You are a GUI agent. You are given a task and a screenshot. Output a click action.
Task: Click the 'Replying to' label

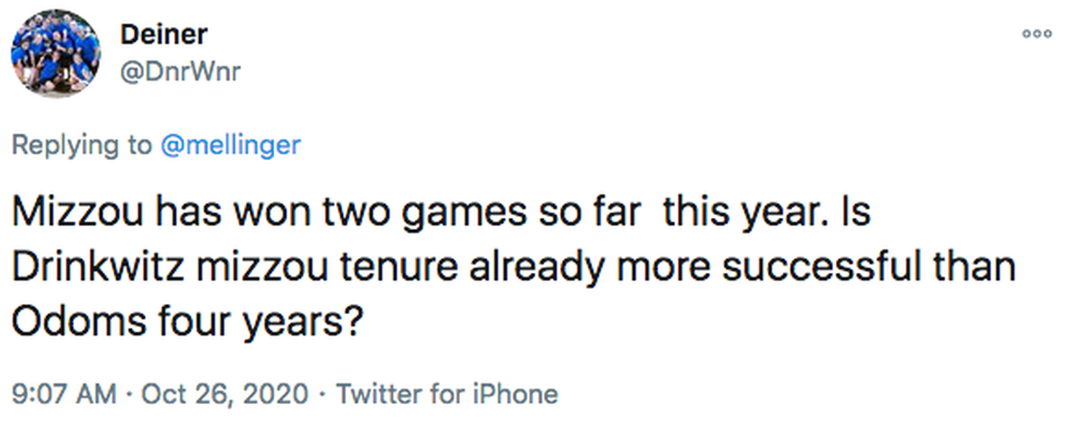[x=79, y=145]
